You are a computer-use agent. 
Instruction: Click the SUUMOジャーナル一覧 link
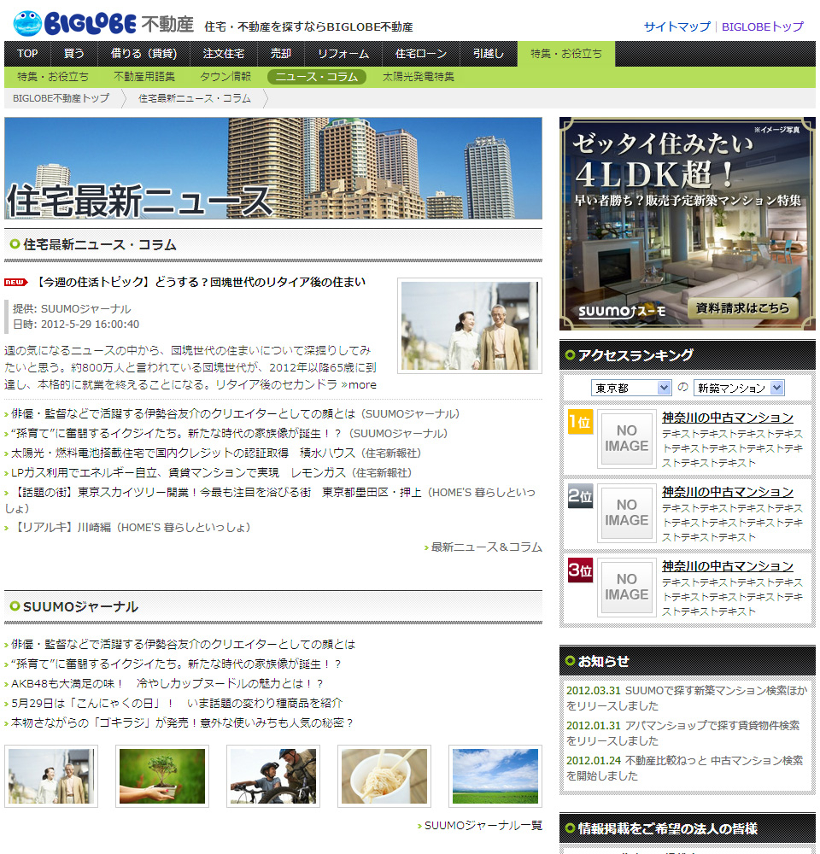(x=483, y=826)
